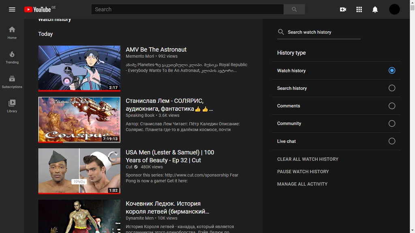Select the Watch history radio button

(x=392, y=70)
